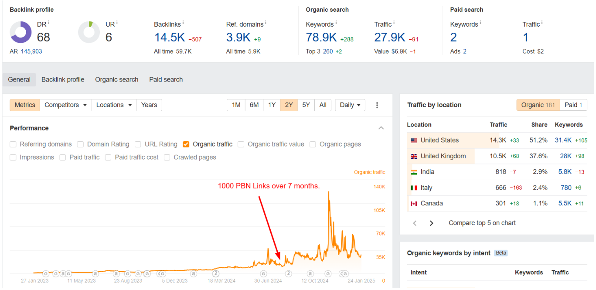Expand the Daily interval dropdown
This screenshot has width=596, height=290.
[x=350, y=105]
